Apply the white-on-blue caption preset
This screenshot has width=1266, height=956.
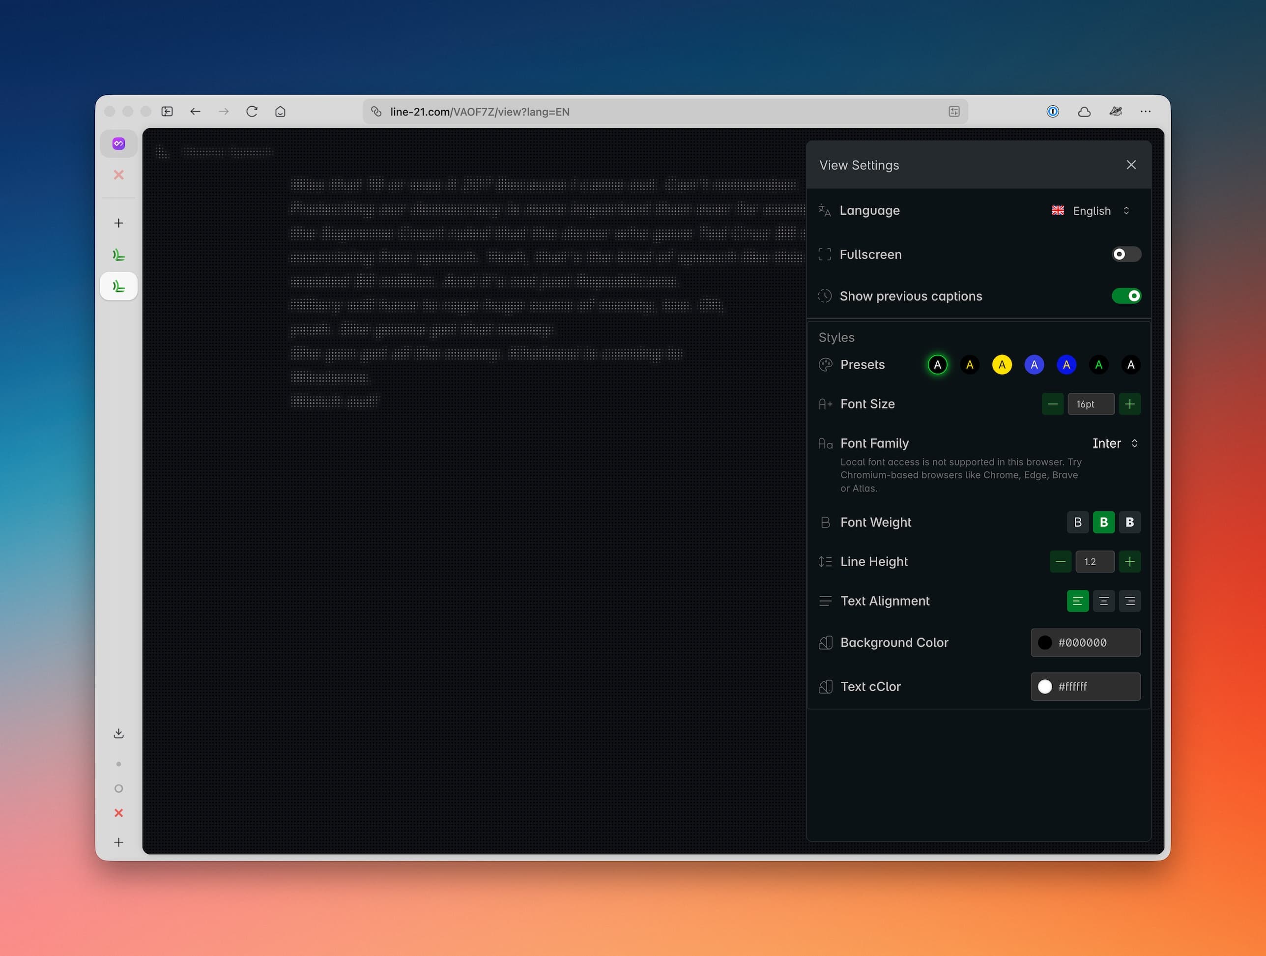[x=1034, y=364]
